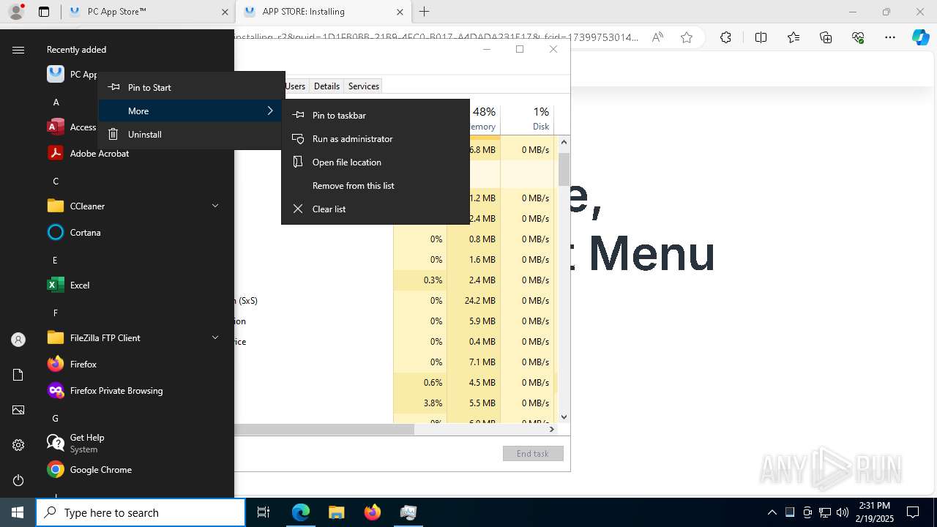This screenshot has width=937, height=527.
Task: Open Edge Settings and more menu
Action: click(x=890, y=37)
